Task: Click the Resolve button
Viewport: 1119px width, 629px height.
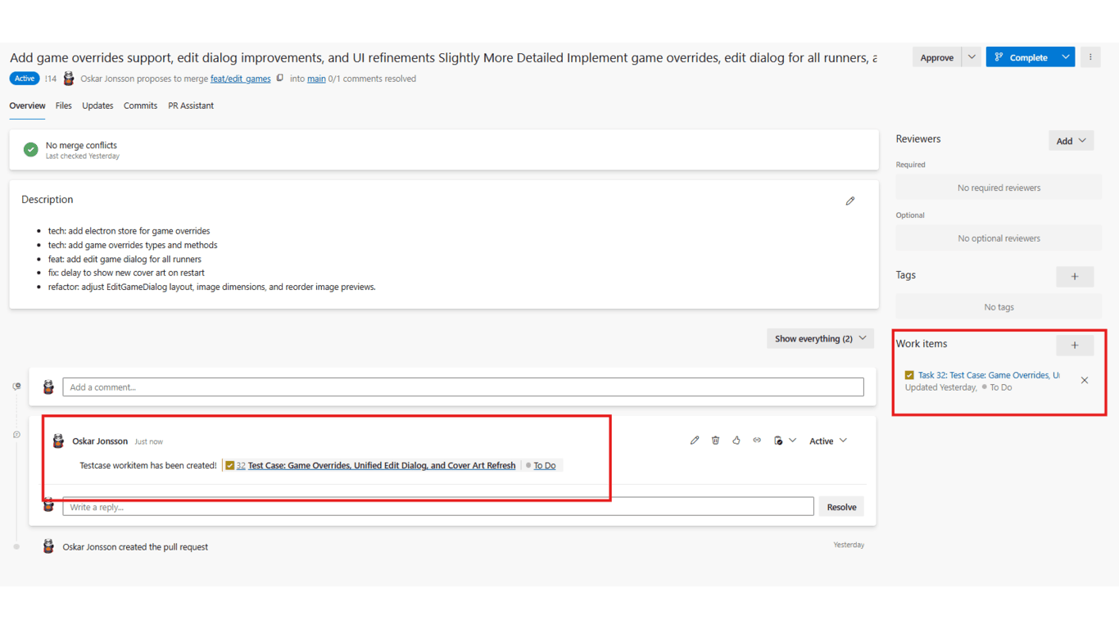Action: (841, 507)
